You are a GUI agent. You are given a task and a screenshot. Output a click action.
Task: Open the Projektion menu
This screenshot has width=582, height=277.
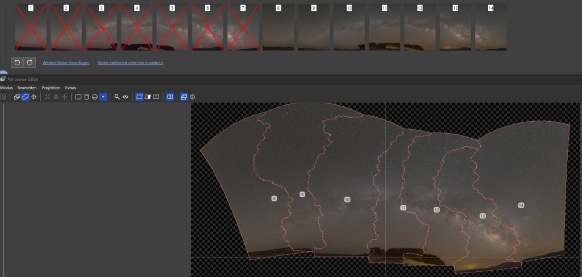(51, 88)
